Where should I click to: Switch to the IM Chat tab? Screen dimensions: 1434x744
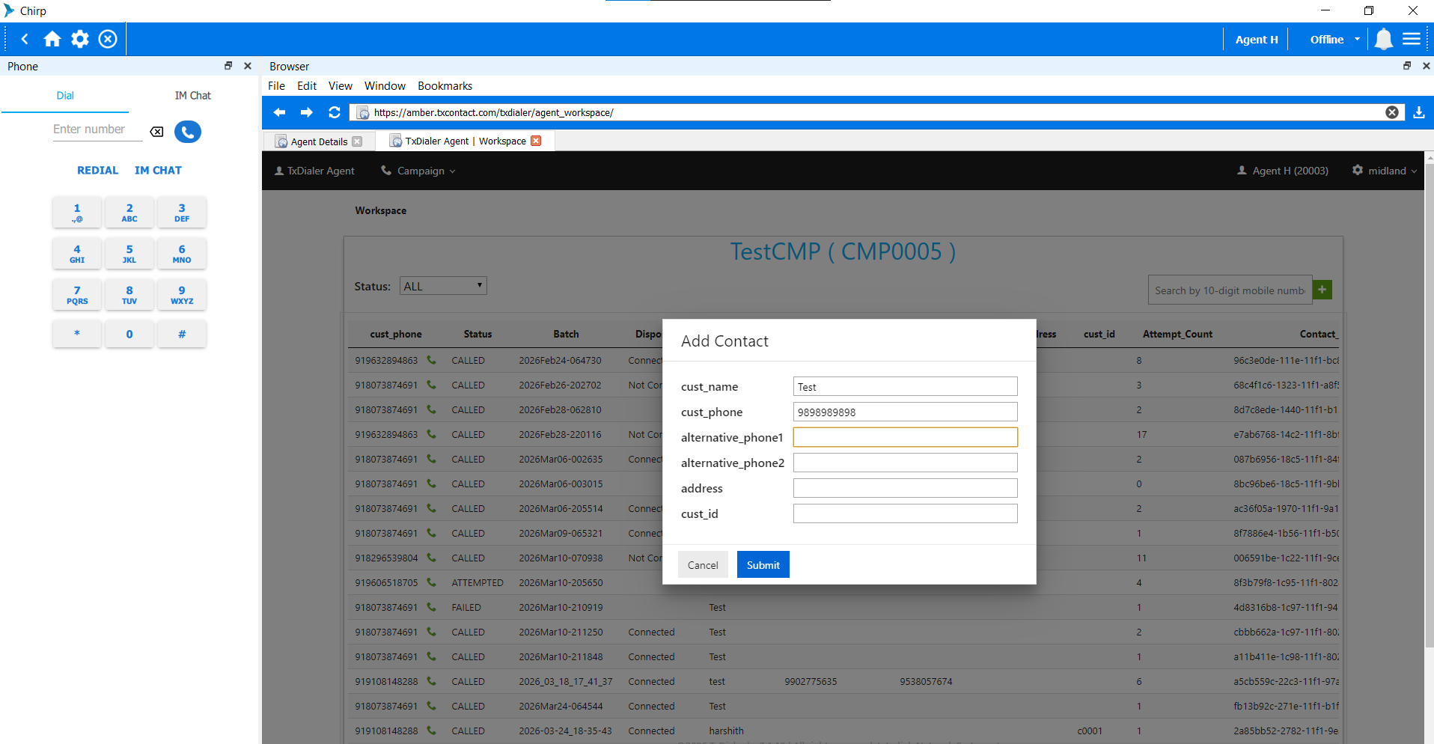pyautogui.click(x=192, y=96)
